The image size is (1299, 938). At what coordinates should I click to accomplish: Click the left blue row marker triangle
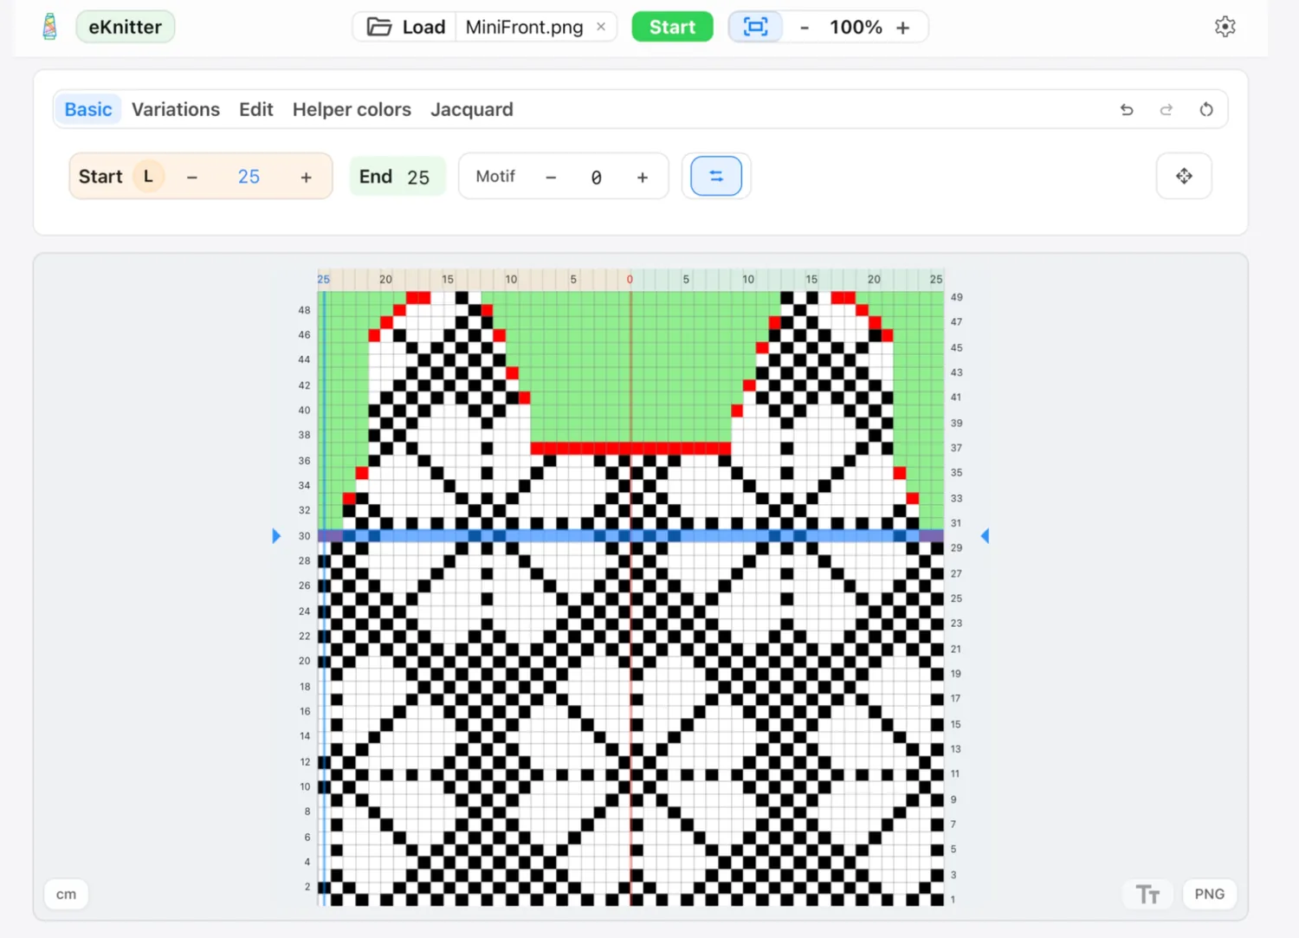(x=276, y=536)
